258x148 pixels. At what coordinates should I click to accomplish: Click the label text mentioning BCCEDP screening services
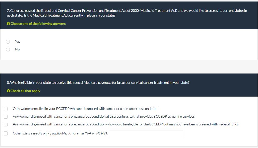point(104,116)
